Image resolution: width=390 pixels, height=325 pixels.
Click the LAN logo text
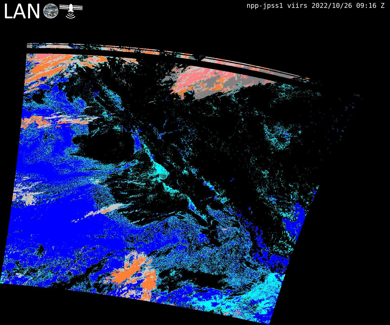pos(22,12)
